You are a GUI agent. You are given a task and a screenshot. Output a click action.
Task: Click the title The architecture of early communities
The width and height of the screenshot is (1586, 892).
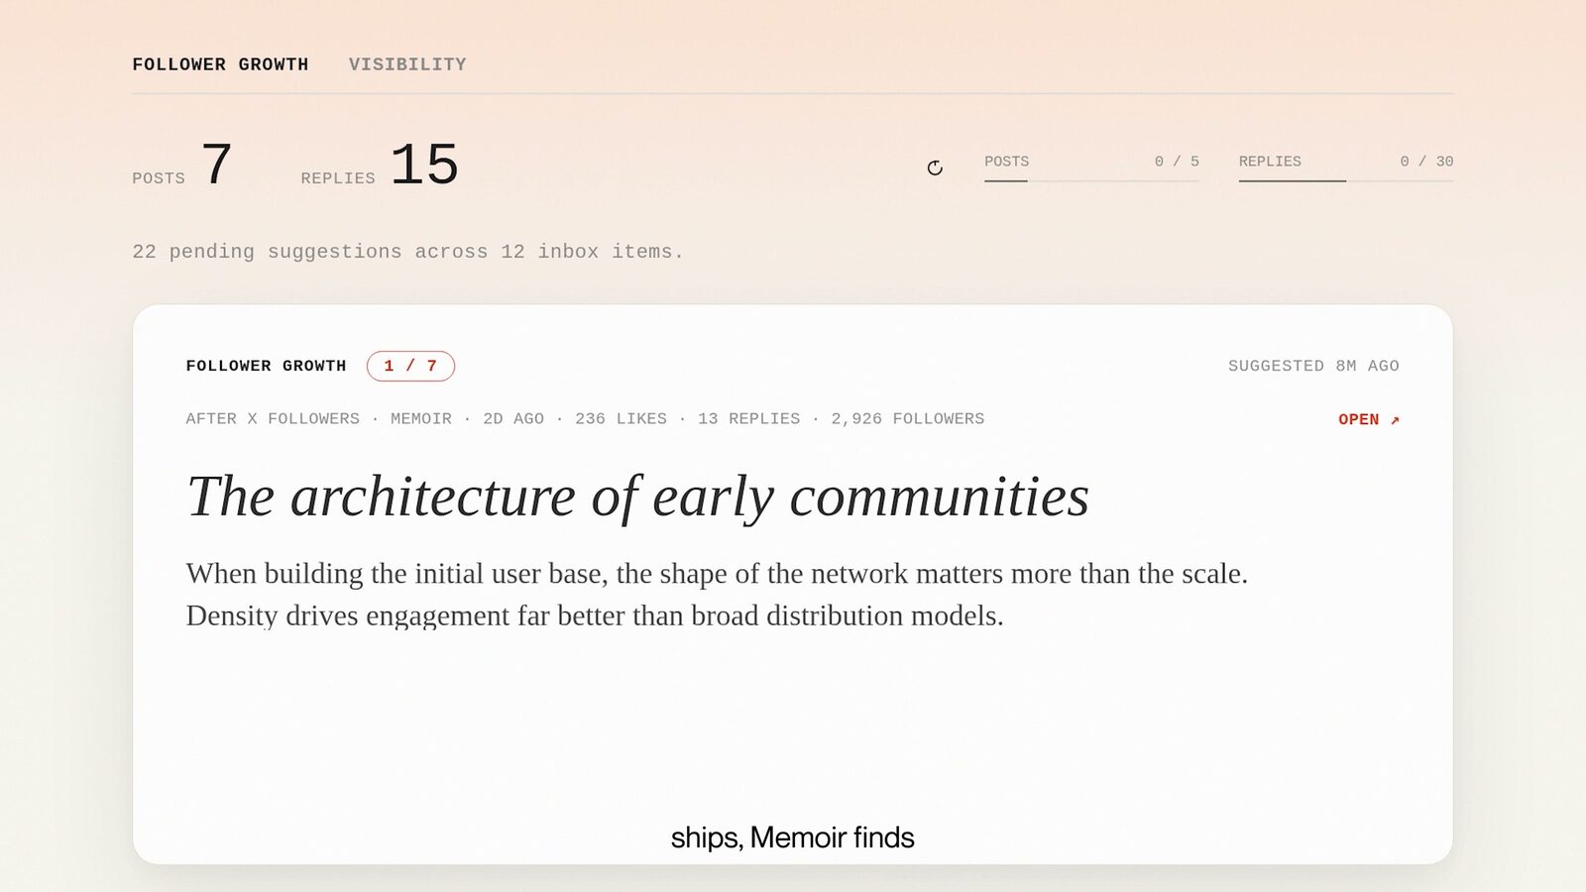tap(637, 497)
